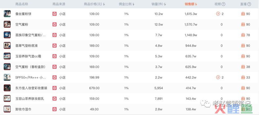Select price 198.99
Image resolution: width=259 pixels, height=115 pixels.
[x=94, y=77]
